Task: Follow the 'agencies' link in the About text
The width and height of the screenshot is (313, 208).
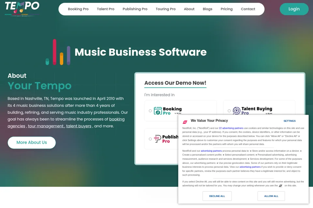Action: (16, 126)
